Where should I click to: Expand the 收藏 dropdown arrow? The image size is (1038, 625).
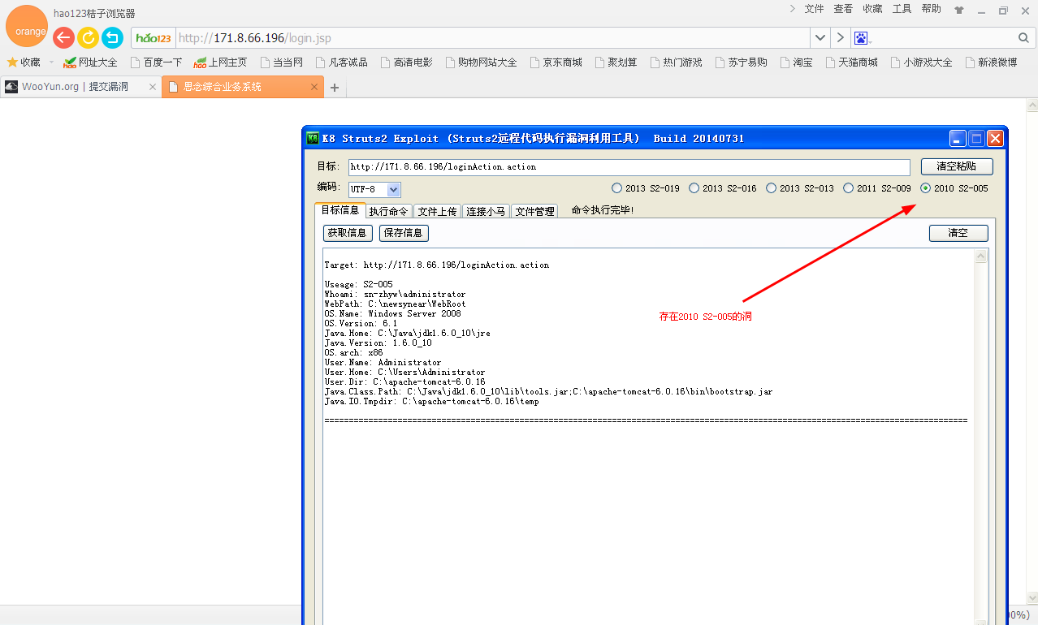(x=51, y=62)
